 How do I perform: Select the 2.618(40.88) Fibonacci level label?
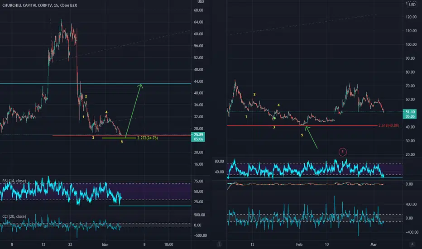(x=388, y=125)
